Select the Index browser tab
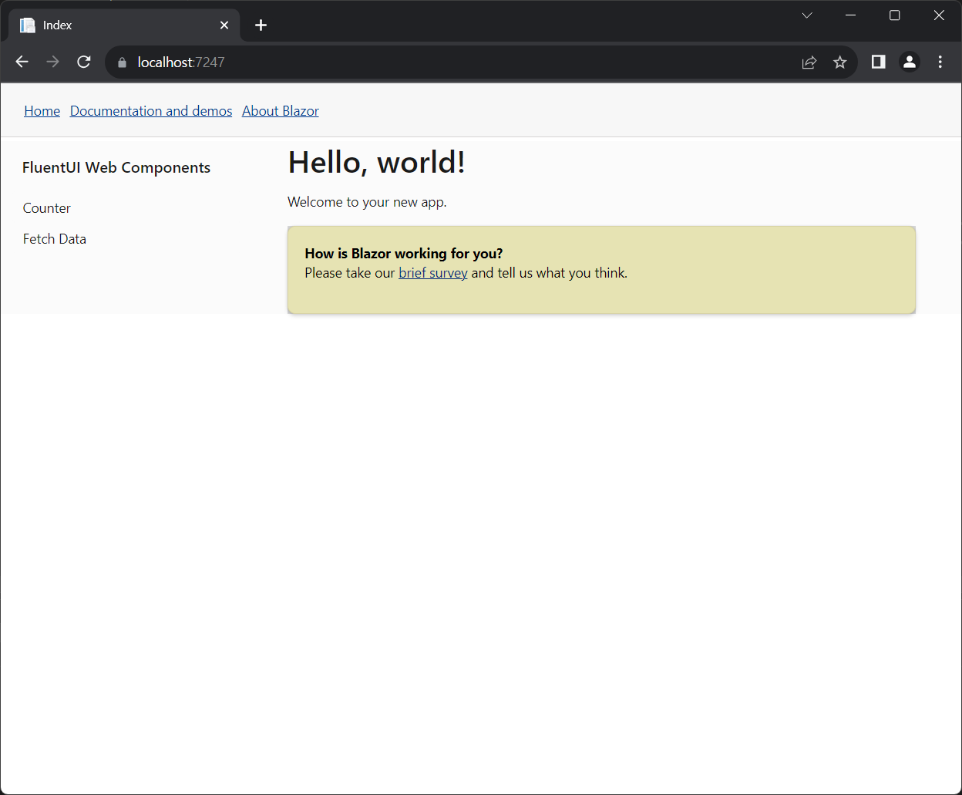 coord(124,25)
